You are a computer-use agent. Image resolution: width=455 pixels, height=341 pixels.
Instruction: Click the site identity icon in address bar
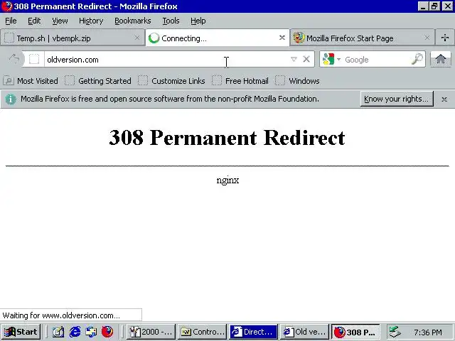click(34, 59)
